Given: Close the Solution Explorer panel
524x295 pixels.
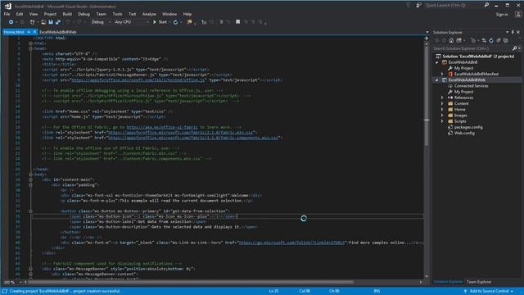Looking at the screenshot, I should [x=518, y=32].
